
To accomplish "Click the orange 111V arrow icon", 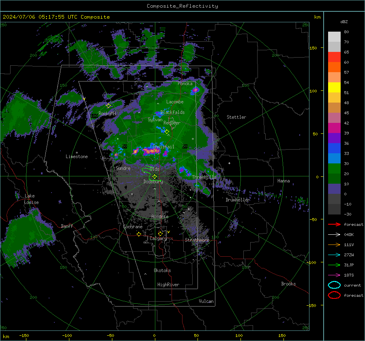I will (334, 244).
